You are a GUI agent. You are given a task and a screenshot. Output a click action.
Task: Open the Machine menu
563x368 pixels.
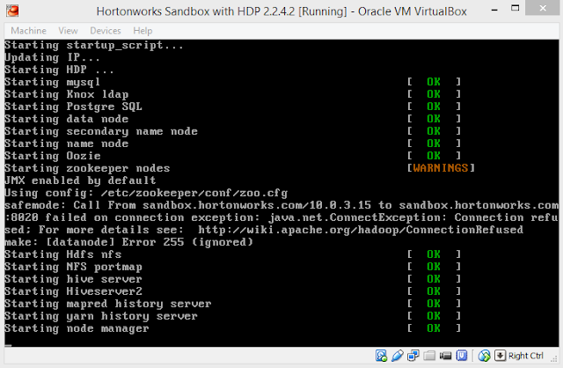point(28,31)
